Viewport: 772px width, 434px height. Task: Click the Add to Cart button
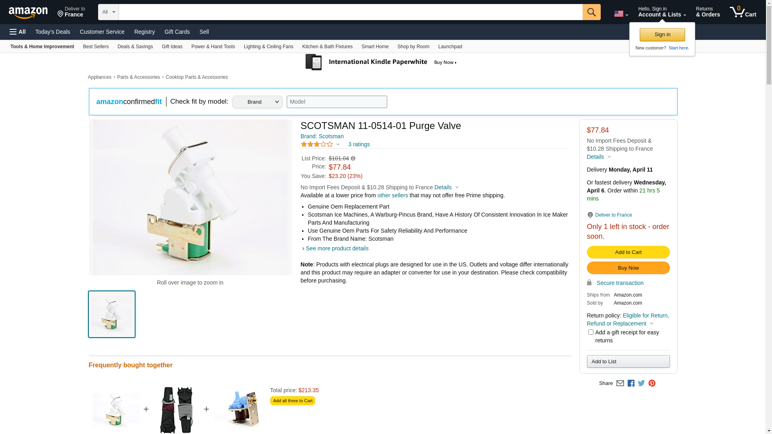click(x=628, y=252)
